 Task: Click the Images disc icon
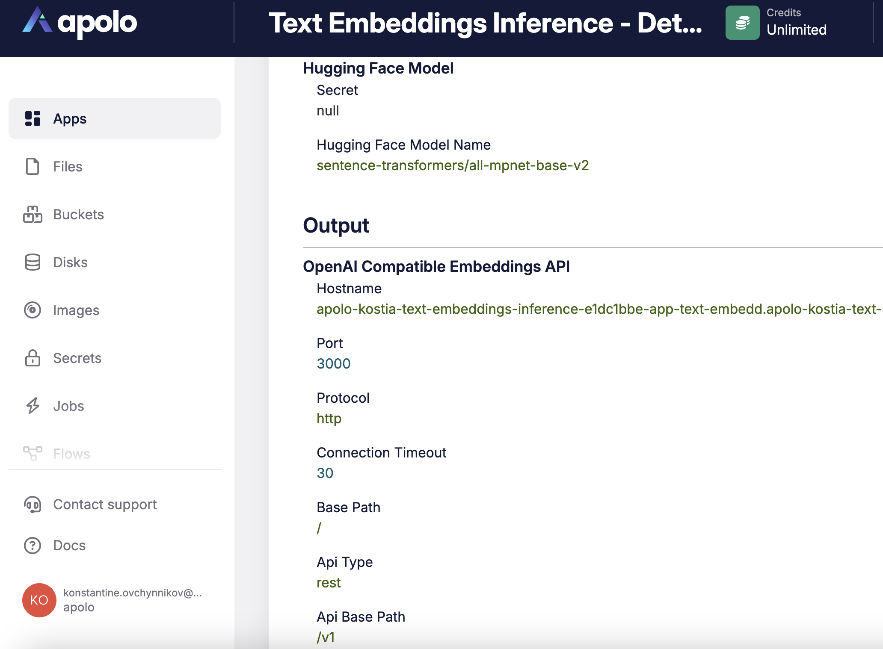(x=33, y=310)
